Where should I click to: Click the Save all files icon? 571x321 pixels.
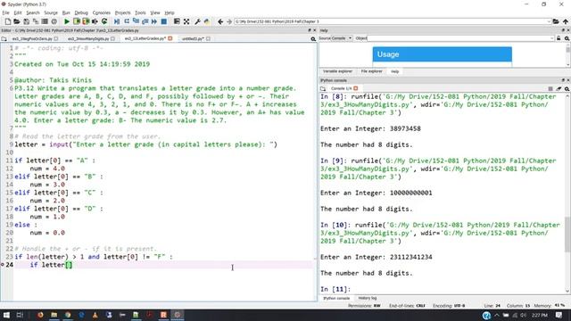(36, 21)
